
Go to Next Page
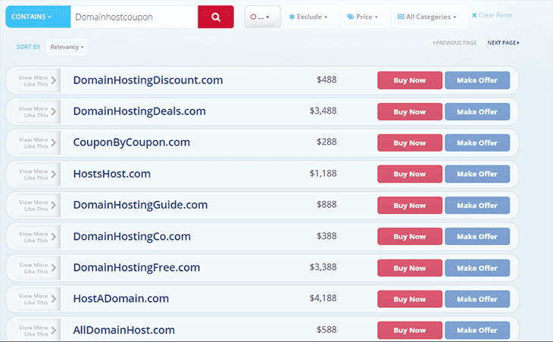[x=503, y=42]
